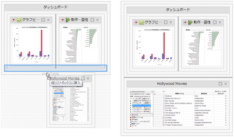The width and height of the screenshot is (234, 137).
Task: Click label tag icon after 映画タイトル
Action: (142, 118)
